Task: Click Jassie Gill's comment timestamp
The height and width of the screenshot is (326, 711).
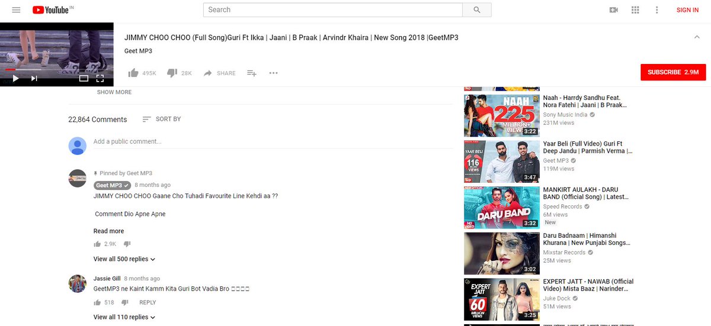Action: (142, 279)
